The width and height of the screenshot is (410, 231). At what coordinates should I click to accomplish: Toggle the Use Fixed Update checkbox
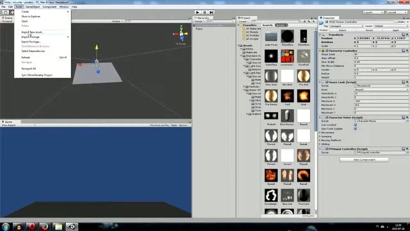coord(356,128)
